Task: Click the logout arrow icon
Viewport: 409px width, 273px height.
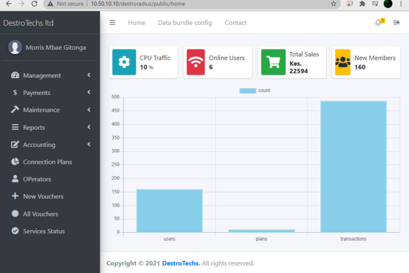Action: (x=397, y=22)
